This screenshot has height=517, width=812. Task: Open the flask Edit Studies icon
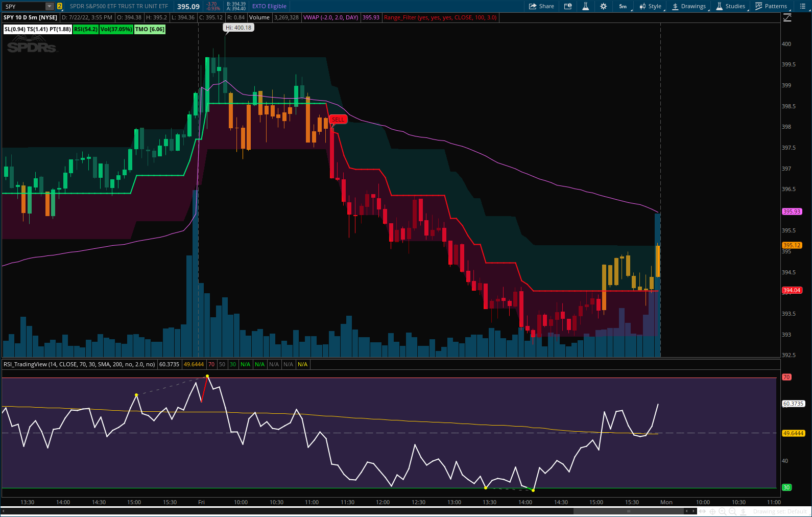tap(586, 6)
